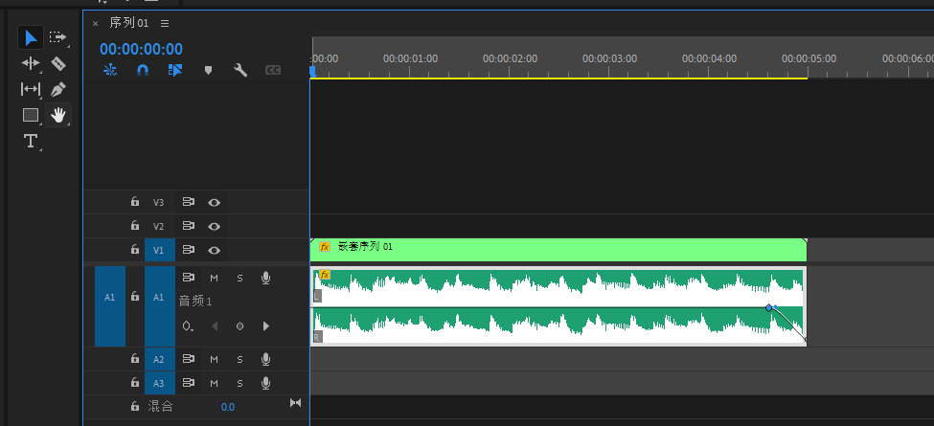The height and width of the screenshot is (426, 934).
Task: Select the Track Select Forward tool
Action: click(x=58, y=37)
